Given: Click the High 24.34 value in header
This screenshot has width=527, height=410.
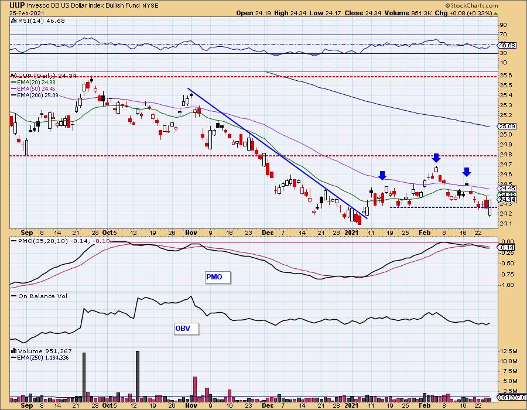Looking at the screenshot, I should 290,13.
